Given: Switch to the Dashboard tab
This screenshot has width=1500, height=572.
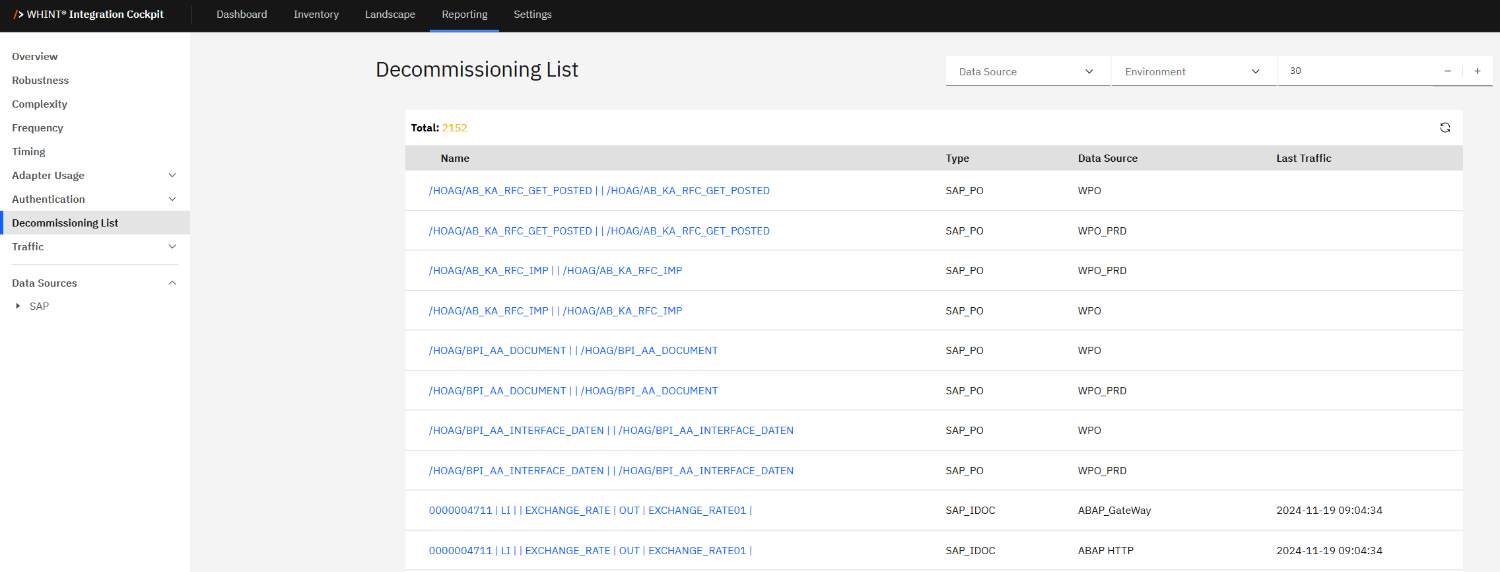Looking at the screenshot, I should (x=242, y=15).
